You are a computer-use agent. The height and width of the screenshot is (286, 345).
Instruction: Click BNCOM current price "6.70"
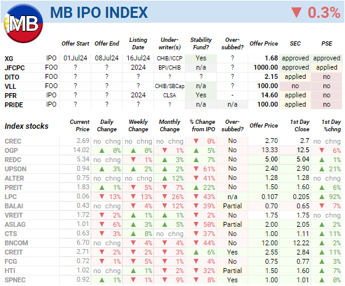[x=83, y=242]
